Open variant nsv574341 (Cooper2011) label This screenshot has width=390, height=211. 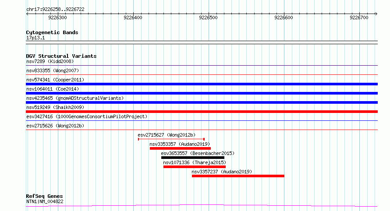[x=55, y=80]
